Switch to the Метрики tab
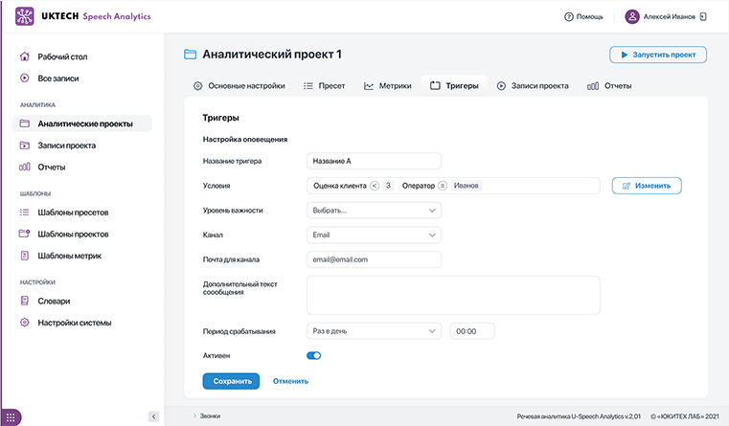Image resolution: width=729 pixels, height=426 pixels. (x=387, y=86)
